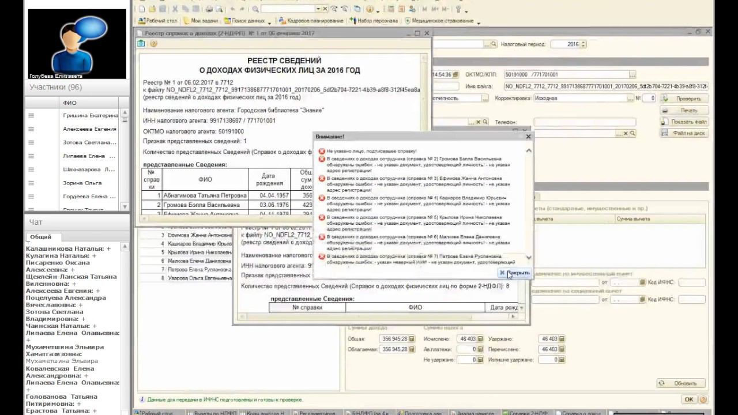Click the Показать файл button

click(x=684, y=122)
